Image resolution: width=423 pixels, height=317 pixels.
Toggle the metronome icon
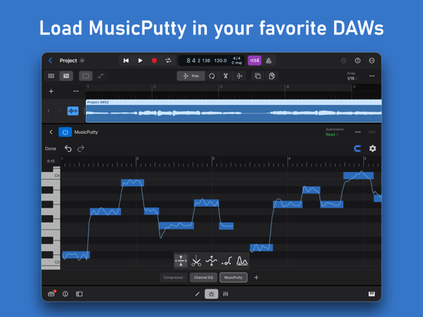coord(269,60)
